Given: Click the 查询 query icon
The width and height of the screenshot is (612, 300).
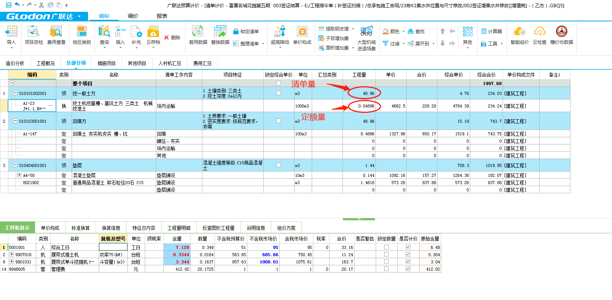Looking at the screenshot, I should coord(104,32).
